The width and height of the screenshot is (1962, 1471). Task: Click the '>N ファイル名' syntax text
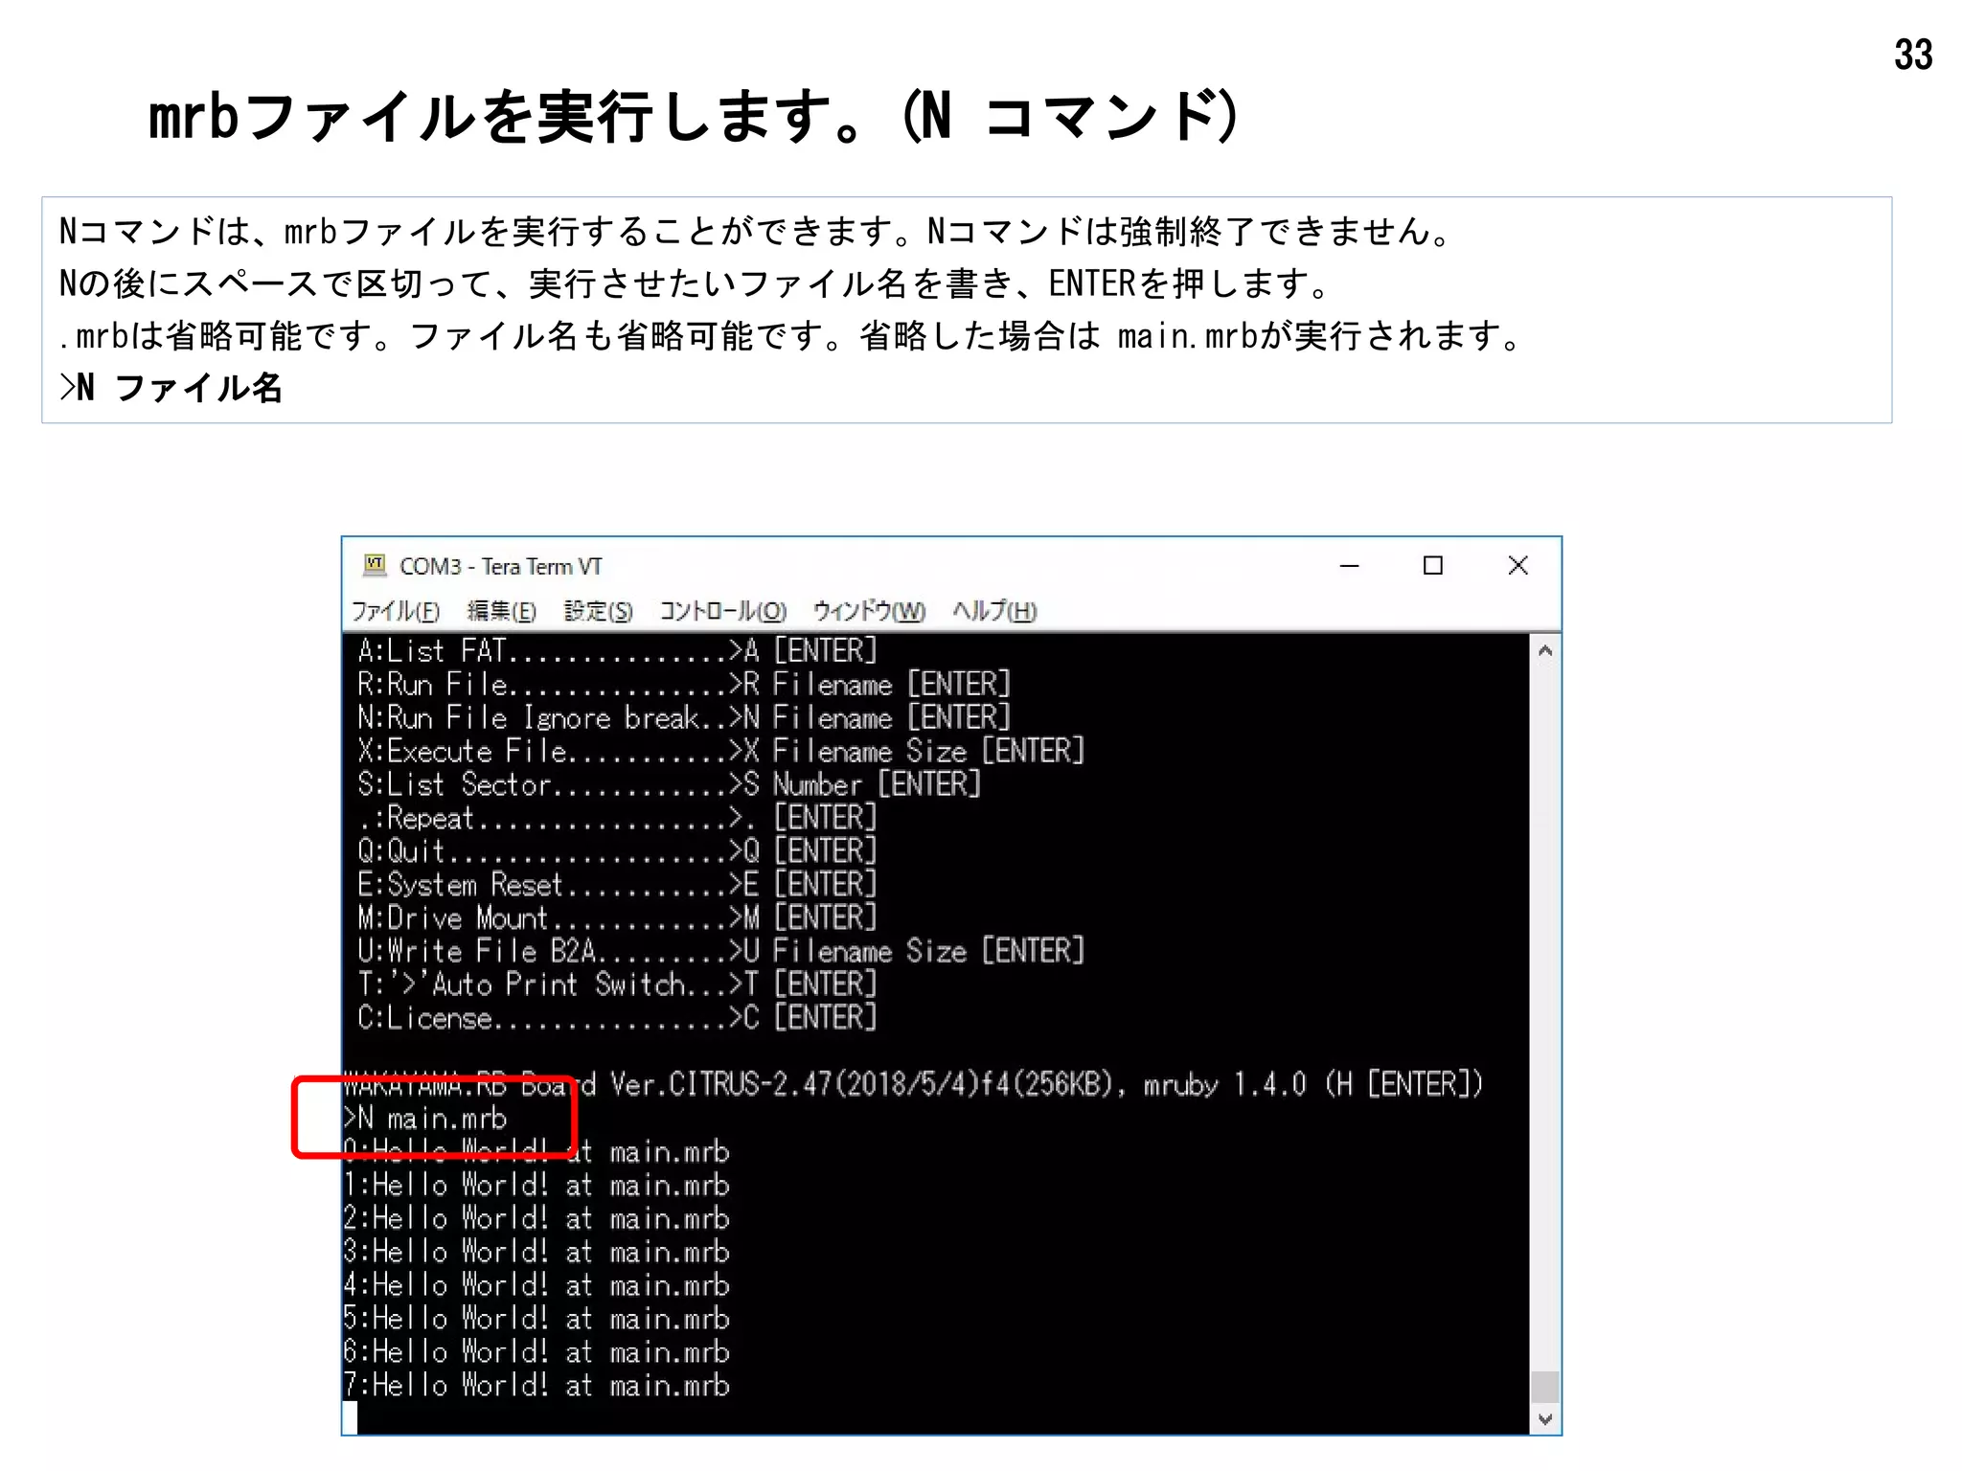click(171, 388)
